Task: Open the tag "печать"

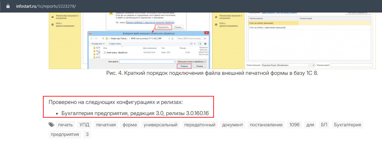Action: pyautogui.click(x=65, y=125)
